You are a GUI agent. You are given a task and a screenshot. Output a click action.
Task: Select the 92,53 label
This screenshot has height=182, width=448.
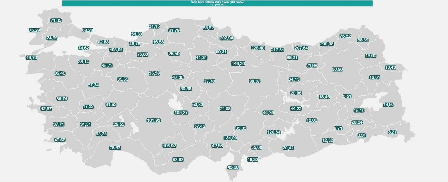tap(103, 42)
